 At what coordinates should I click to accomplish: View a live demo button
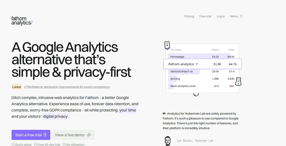pyautogui.click(x=73, y=135)
